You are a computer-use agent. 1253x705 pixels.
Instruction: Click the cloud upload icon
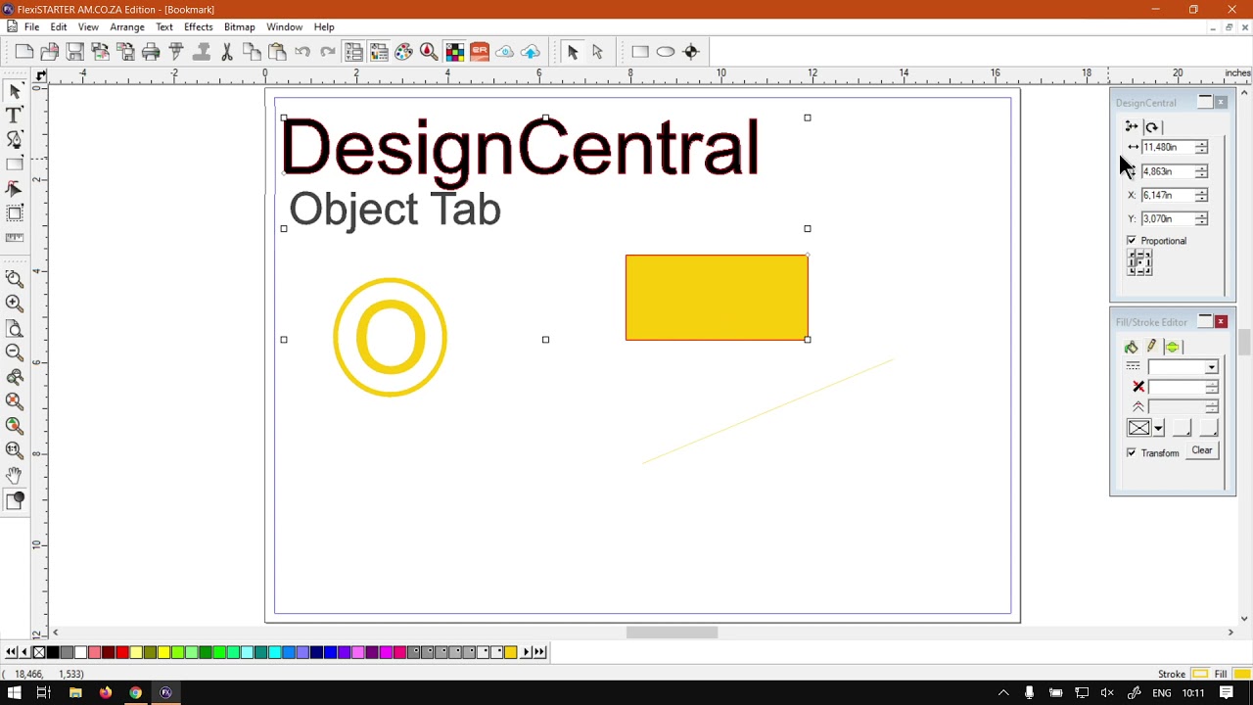531,52
